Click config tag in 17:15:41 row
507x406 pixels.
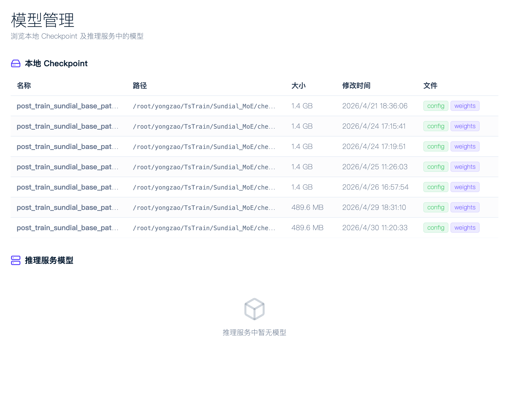[436, 126]
